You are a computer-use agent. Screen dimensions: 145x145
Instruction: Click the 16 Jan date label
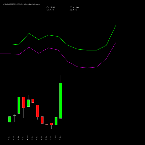(x=60, y=138)
